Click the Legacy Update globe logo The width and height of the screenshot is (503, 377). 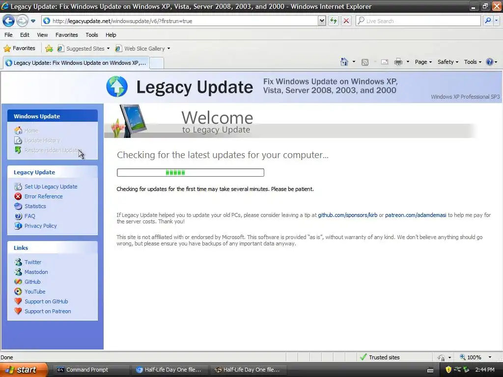pyautogui.click(x=117, y=86)
